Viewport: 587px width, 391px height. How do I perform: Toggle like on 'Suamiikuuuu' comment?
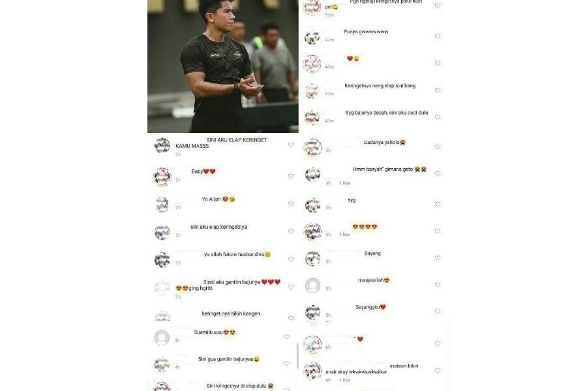[x=286, y=337]
